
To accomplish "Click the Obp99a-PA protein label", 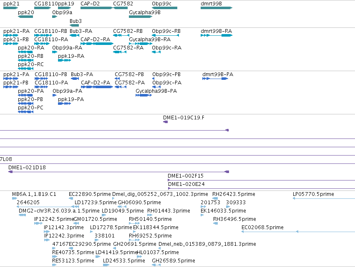I will coord(68,91).
